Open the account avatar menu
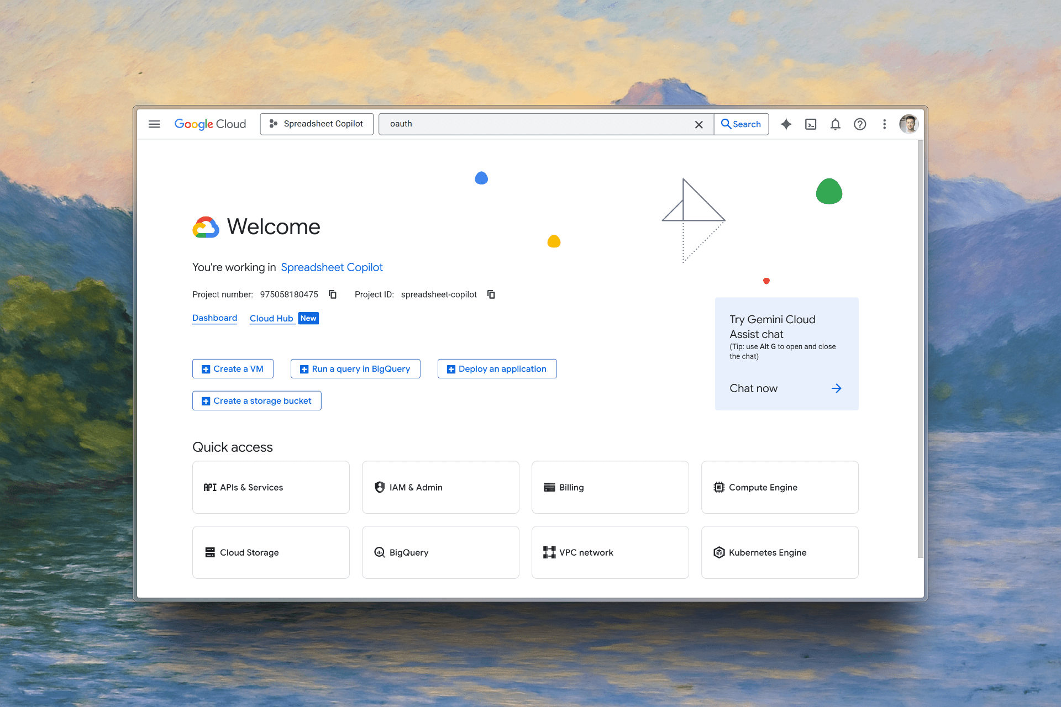 click(x=908, y=124)
